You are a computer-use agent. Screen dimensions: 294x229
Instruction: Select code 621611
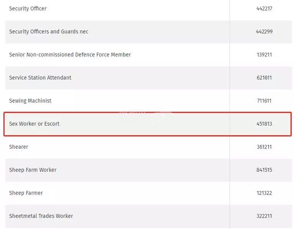tap(264, 78)
